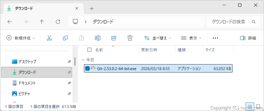Click the Rename icon in toolbar
The height and width of the screenshot is (111, 264).
point(97,38)
